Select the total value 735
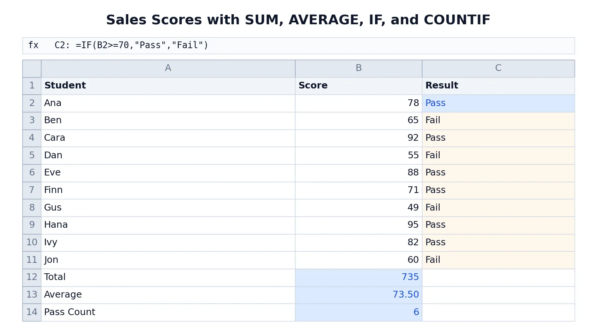 point(359,277)
